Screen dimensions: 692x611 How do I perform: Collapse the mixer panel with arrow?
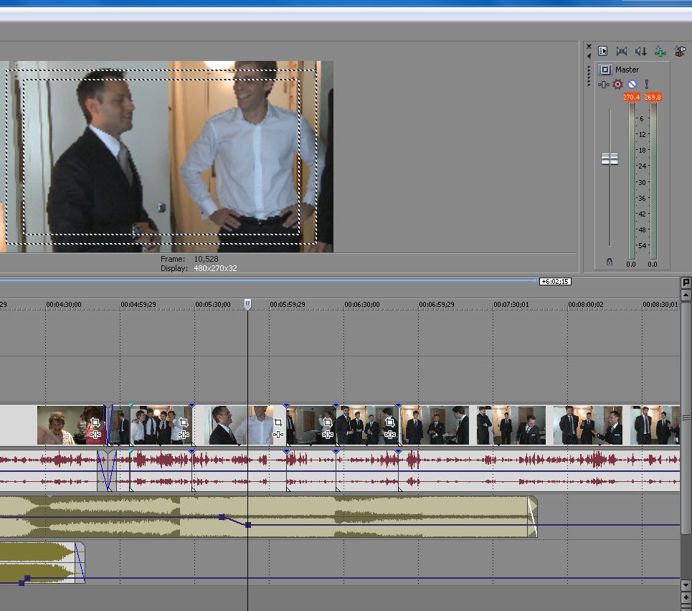click(589, 57)
